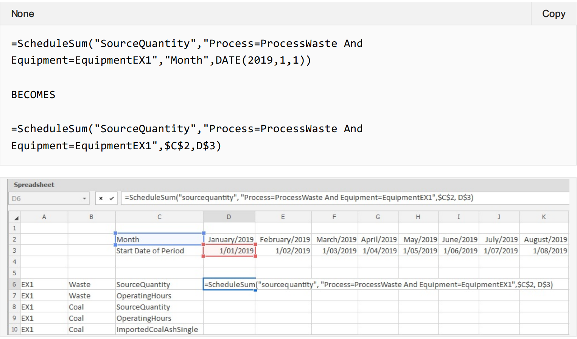This screenshot has height=339, width=577.
Task: Select the Start Date of Period cell
Action: coord(159,250)
